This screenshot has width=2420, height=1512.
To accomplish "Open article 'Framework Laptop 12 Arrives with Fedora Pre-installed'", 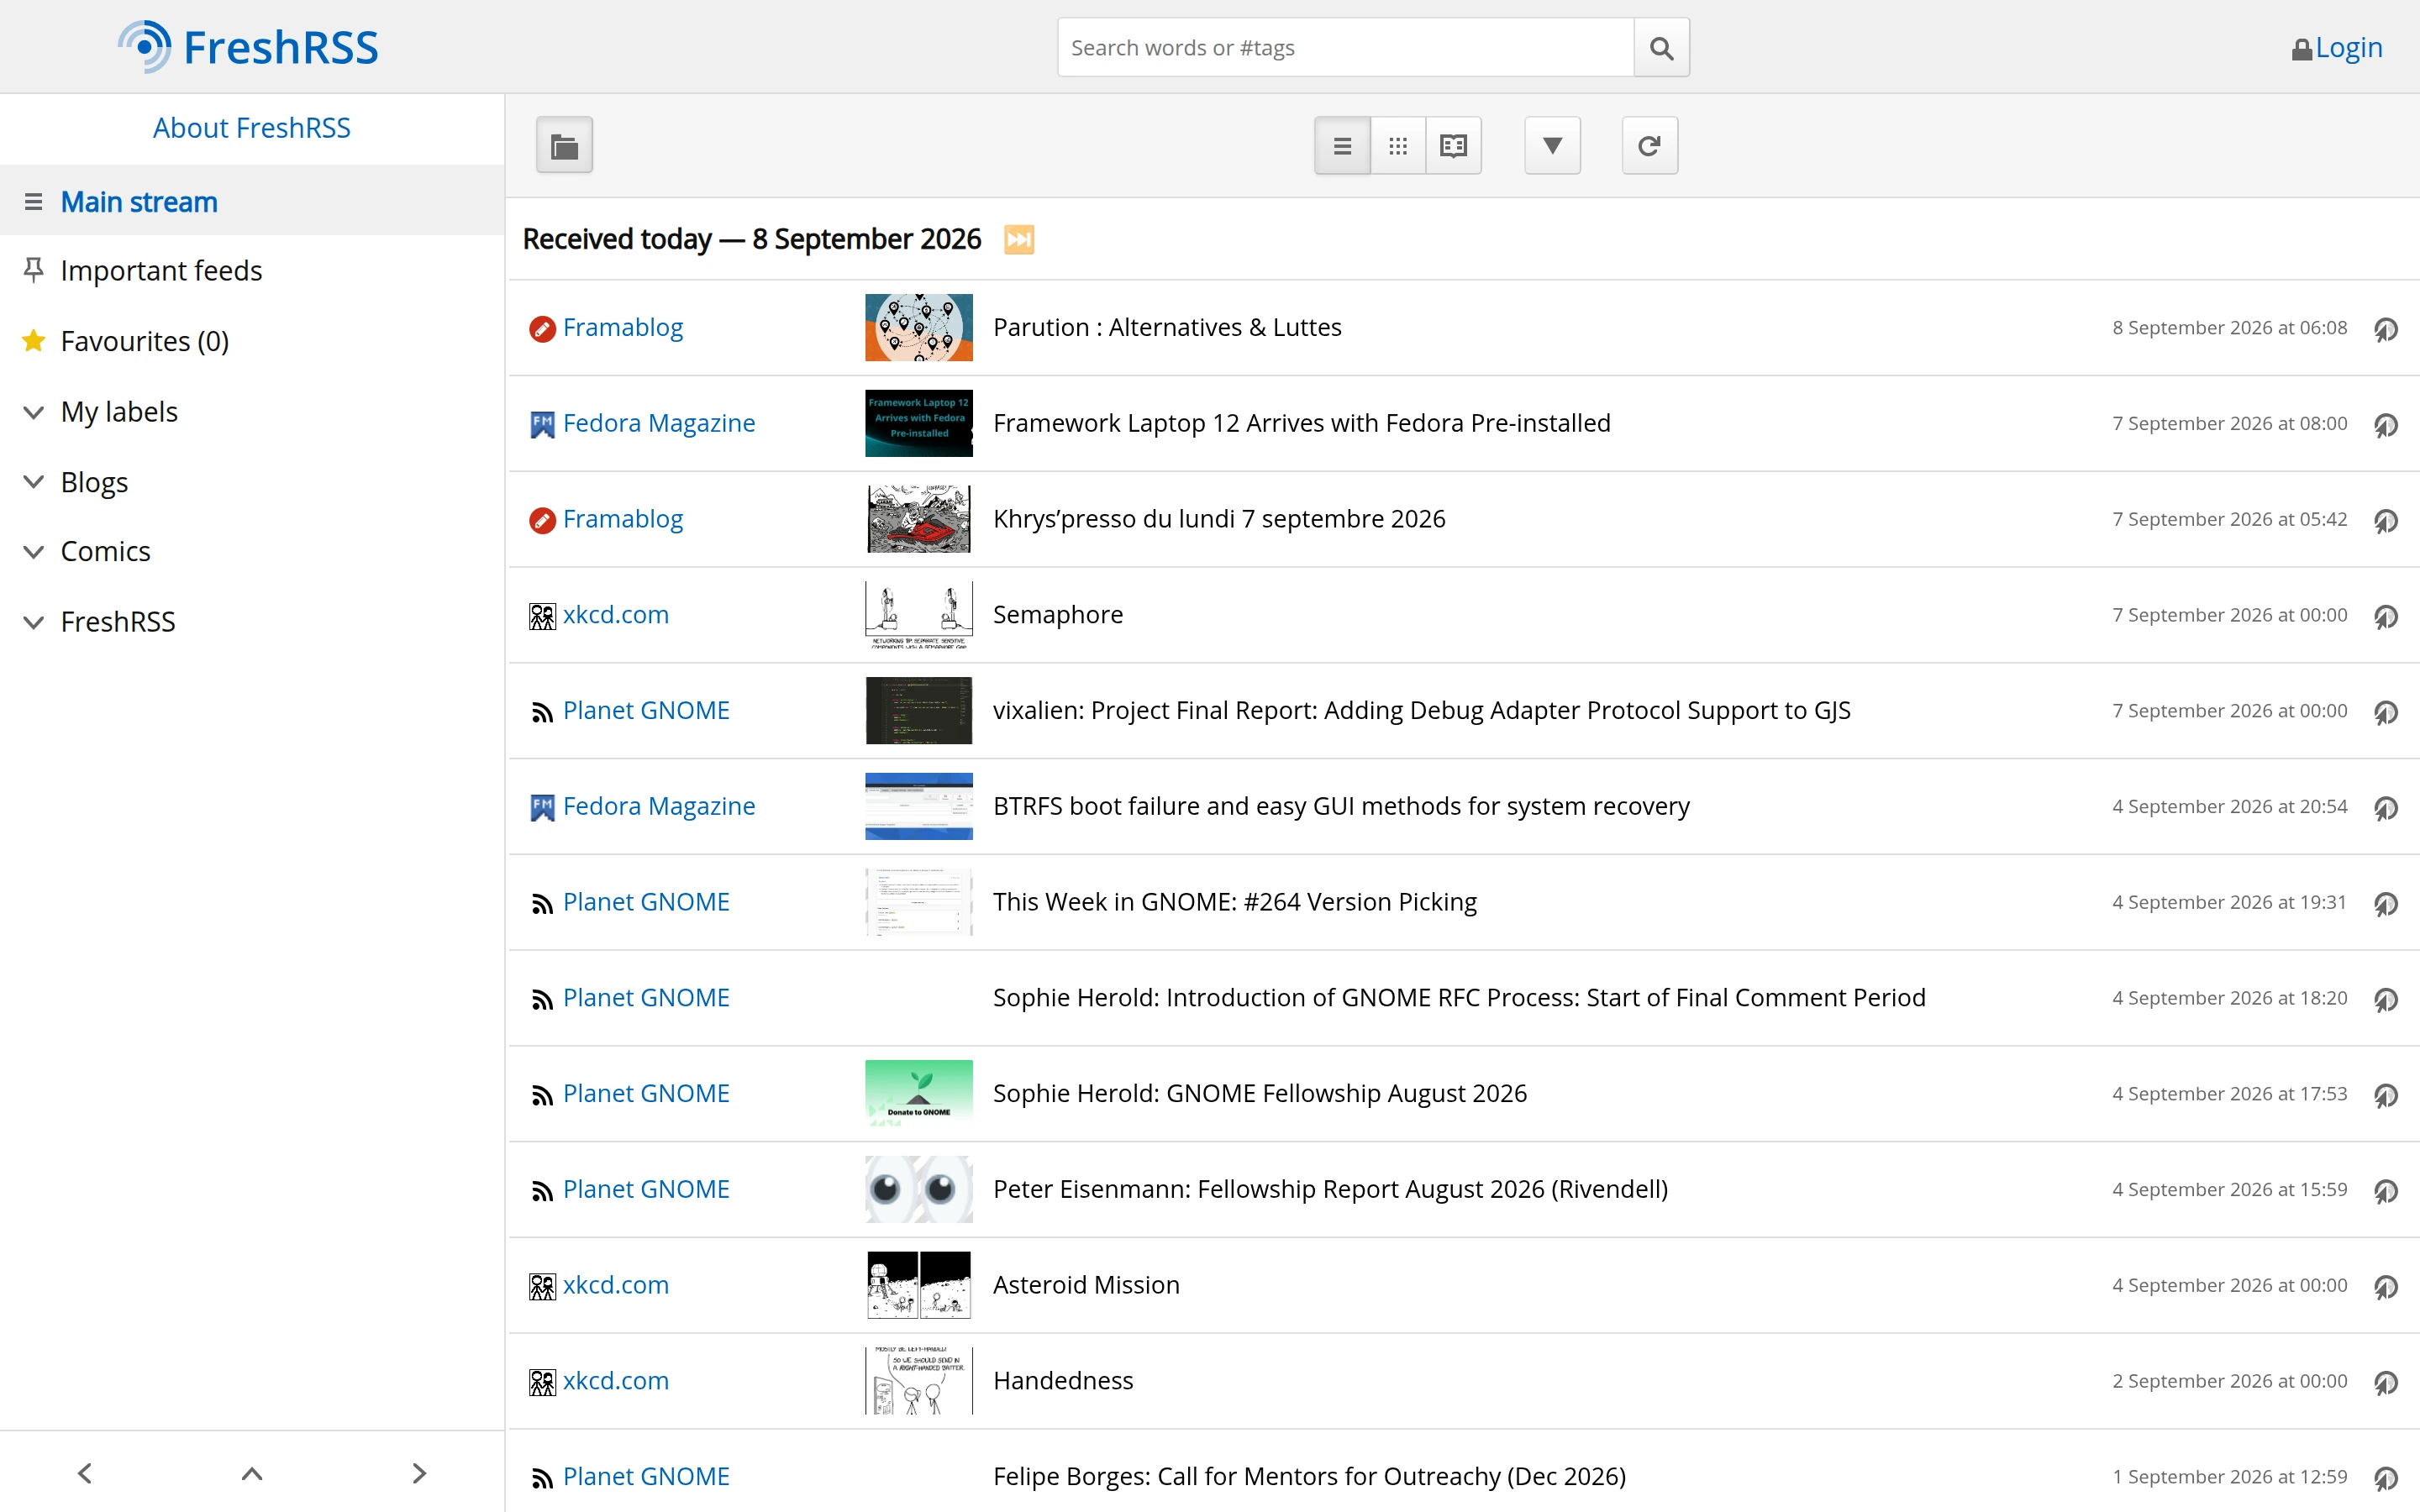I will tap(1301, 423).
